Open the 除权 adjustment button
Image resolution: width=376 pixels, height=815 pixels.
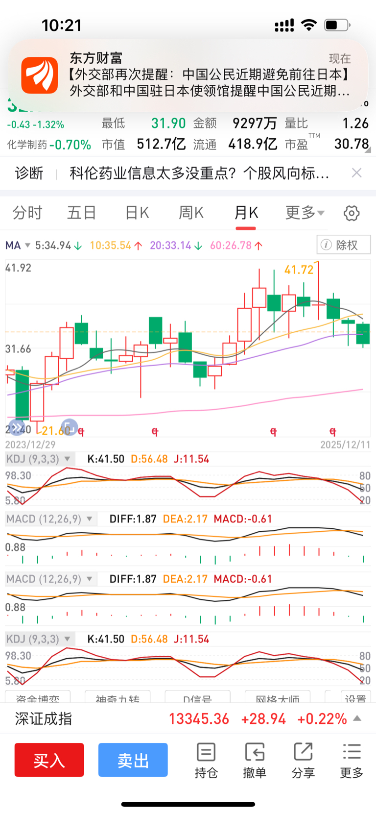(x=344, y=245)
